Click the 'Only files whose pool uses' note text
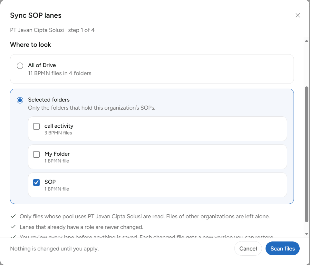310x265 pixels. (x=145, y=216)
